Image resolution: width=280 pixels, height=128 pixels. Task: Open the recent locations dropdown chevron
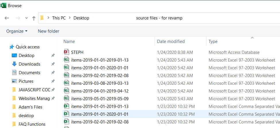tap(26, 18)
